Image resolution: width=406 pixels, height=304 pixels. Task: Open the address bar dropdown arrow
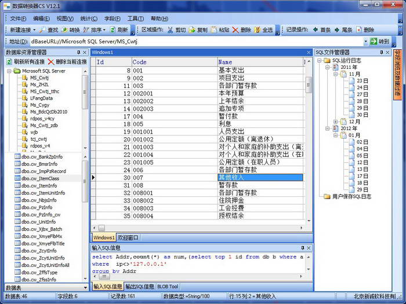pyautogui.click(x=365, y=42)
